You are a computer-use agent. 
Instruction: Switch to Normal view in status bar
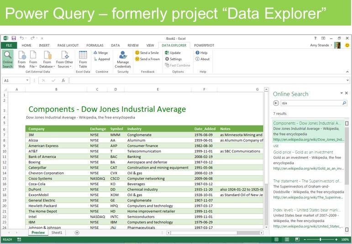click(276, 239)
